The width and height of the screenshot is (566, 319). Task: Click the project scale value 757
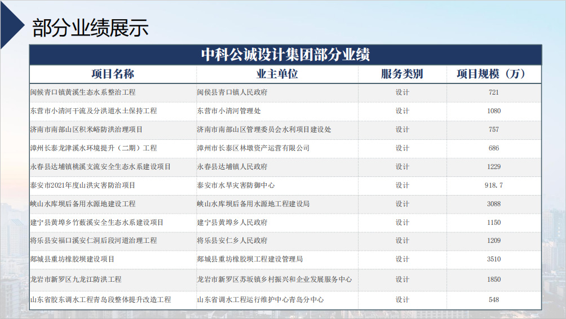(494, 130)
